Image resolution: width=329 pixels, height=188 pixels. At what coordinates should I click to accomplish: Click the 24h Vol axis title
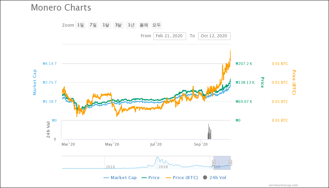48,130
